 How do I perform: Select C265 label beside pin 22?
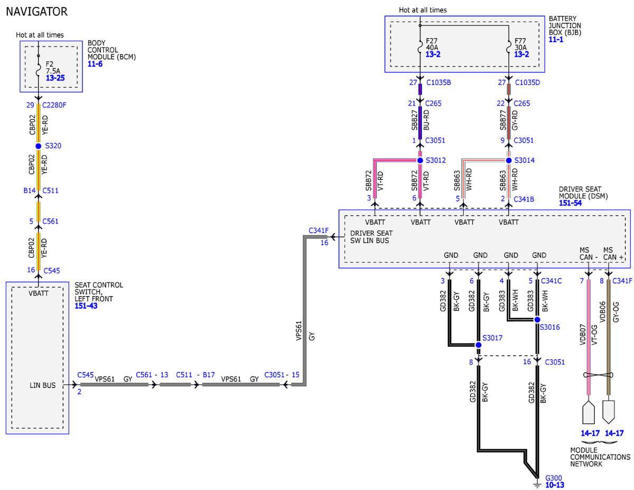coord(522,104)
